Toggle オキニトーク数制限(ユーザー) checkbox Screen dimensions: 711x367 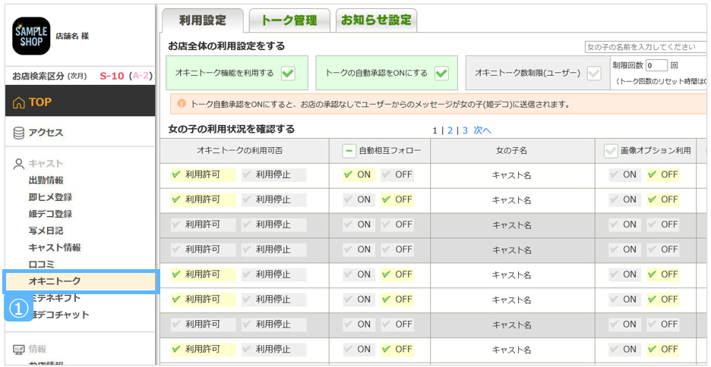click(x=593, y=74)
